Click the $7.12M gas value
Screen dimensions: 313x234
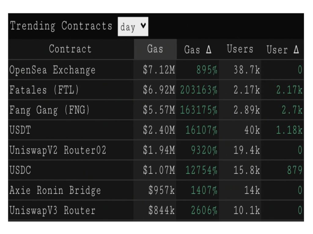point(159,70)
